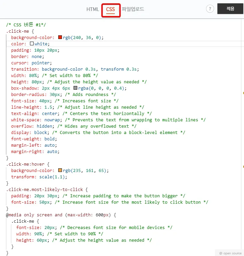Click the 'transform: scale(1.1);' line
244x256 pixels.
tap(39, 177)
